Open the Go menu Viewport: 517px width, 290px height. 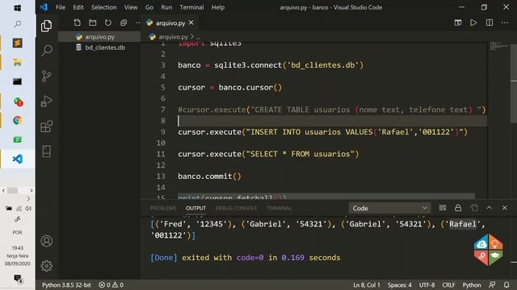pyautogui.click(x=149, y=7)
